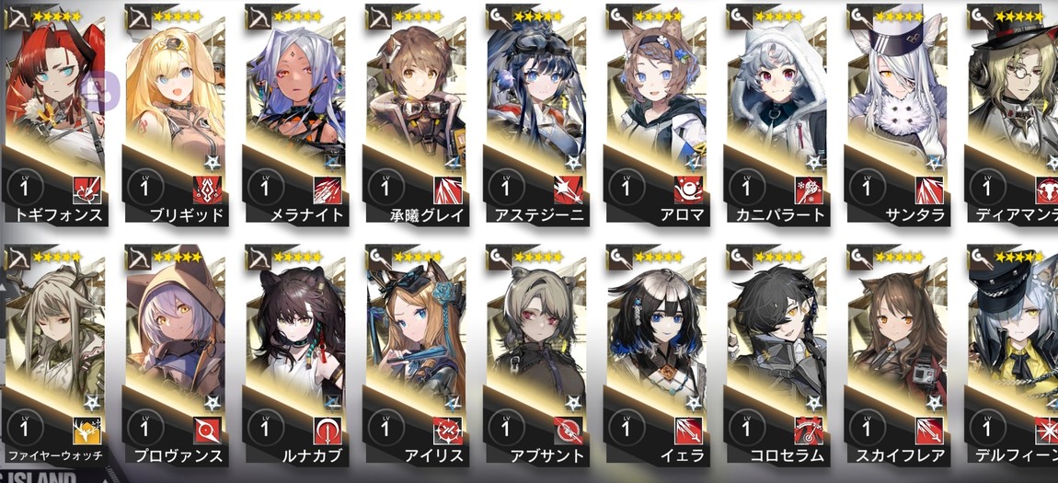
Task: Click プロヴァンス's red target skill icon
Action: (x=208, y=431)
